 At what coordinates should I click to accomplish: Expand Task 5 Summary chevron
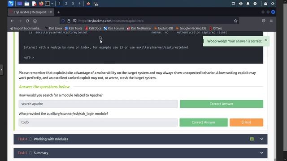click(x=262, y=153)
